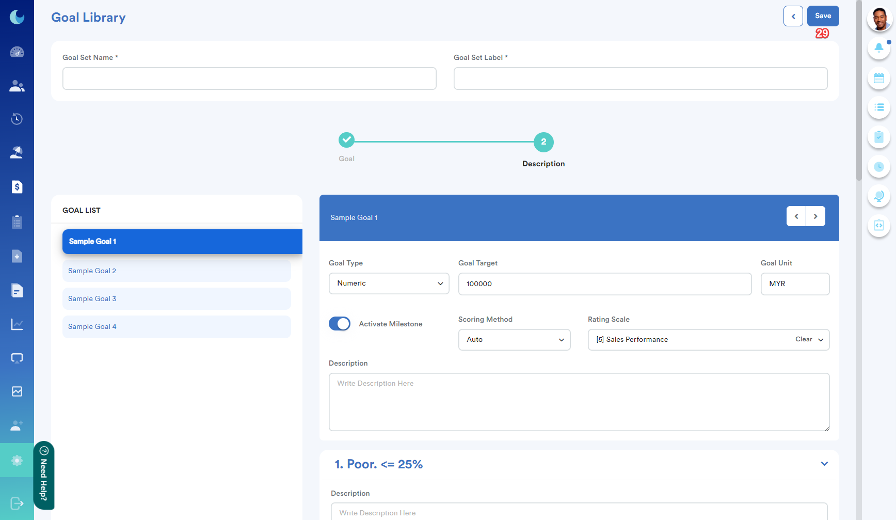
Task: Open the Rating Scale dropdown arrow
Action: pos(821,340)
